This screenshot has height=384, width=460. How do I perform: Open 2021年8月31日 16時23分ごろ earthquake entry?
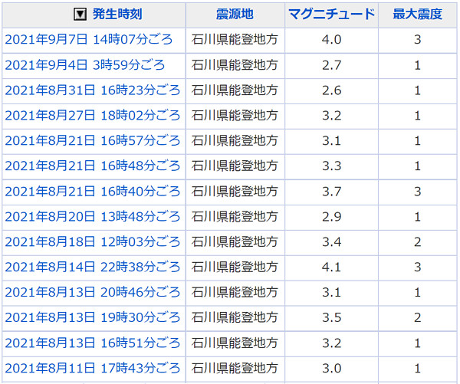[93, 90]
